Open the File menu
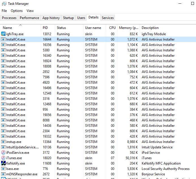Screen dimensions: 196x179 (4, 11)
